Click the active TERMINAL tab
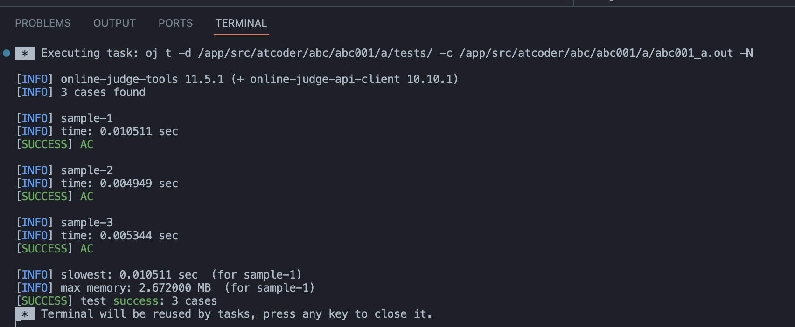Image resolution: width=795 pixels, height=327 pixels. click(241, 23)
